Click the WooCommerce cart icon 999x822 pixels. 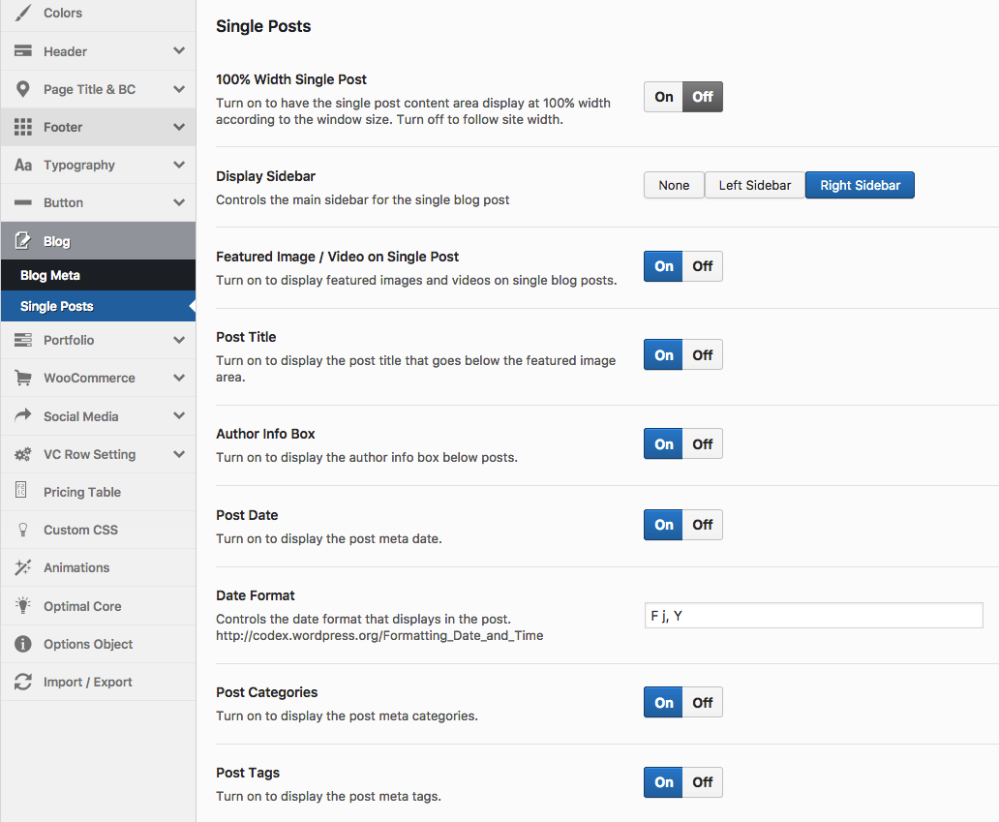pos(23,378)
